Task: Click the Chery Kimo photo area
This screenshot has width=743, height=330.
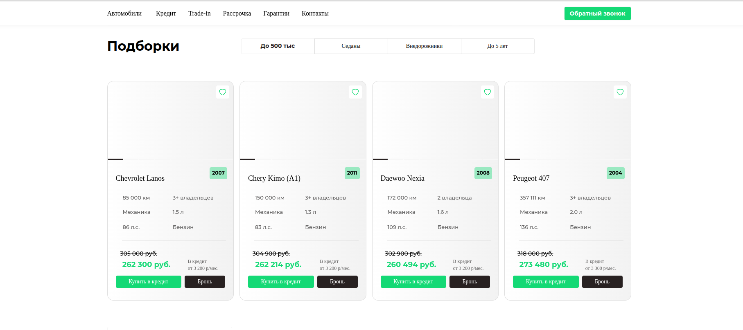Action: click(303, 121)
